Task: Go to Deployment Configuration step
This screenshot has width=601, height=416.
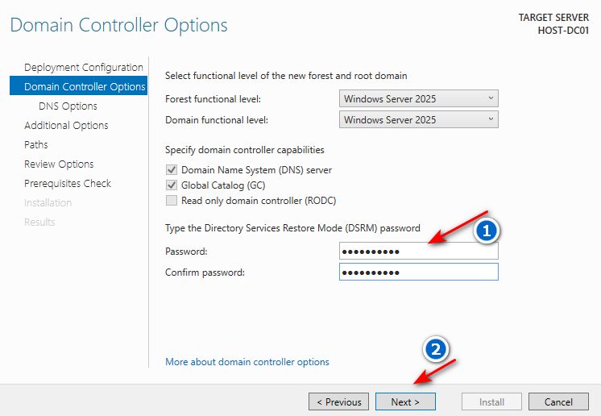Action: [x=83, y=67]
